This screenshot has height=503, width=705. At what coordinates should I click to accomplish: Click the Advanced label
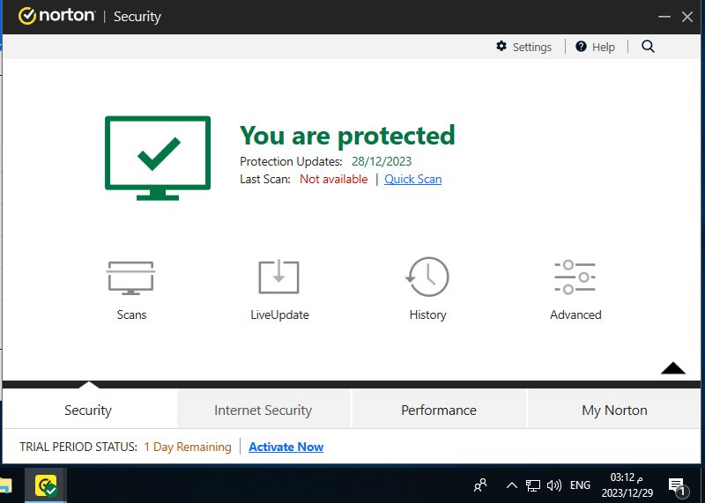pyautogui.click(x=575, y=314)
